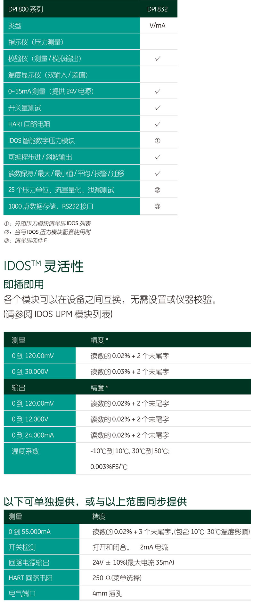Click the IDOS 灵活性 heading

pyautogui.click(x=44, y=266)
